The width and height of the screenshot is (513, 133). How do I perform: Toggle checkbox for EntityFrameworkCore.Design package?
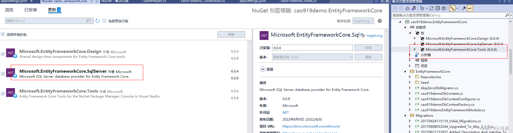pyautogui.click(x=3, y=54)
